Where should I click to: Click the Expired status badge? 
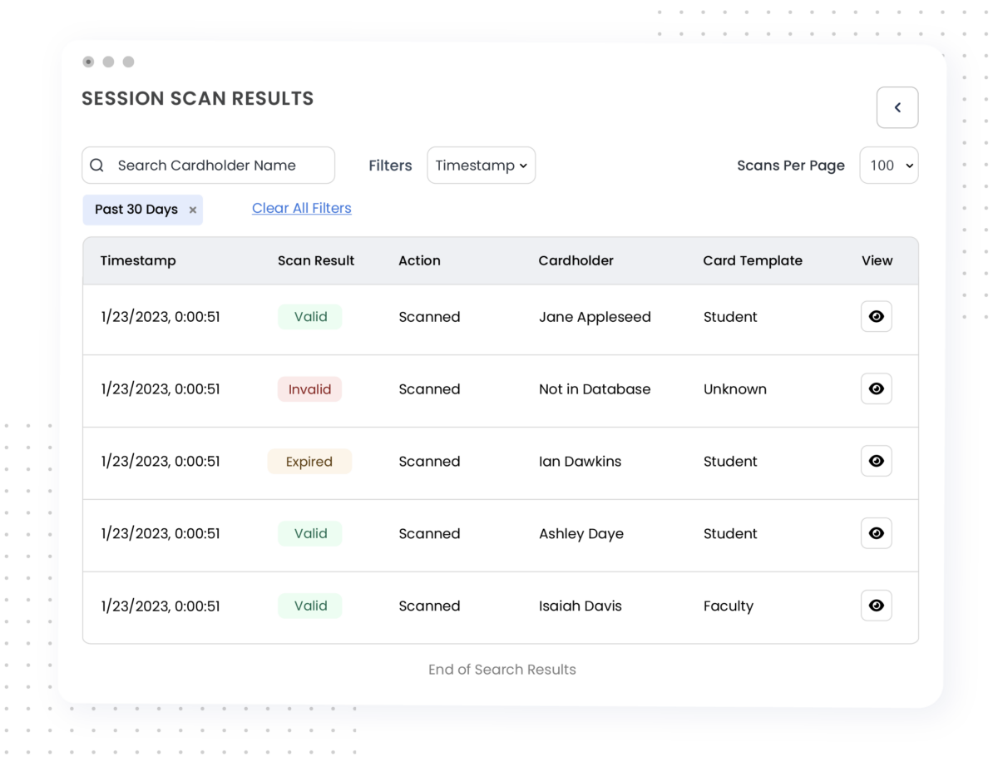point(309,461)
